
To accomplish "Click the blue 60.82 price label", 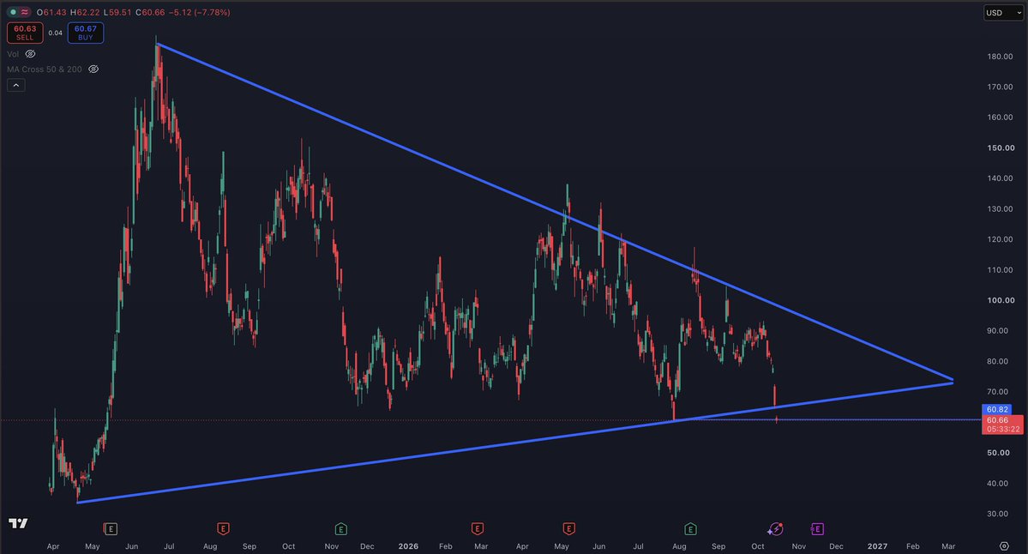I will click(x=997, y=409).
